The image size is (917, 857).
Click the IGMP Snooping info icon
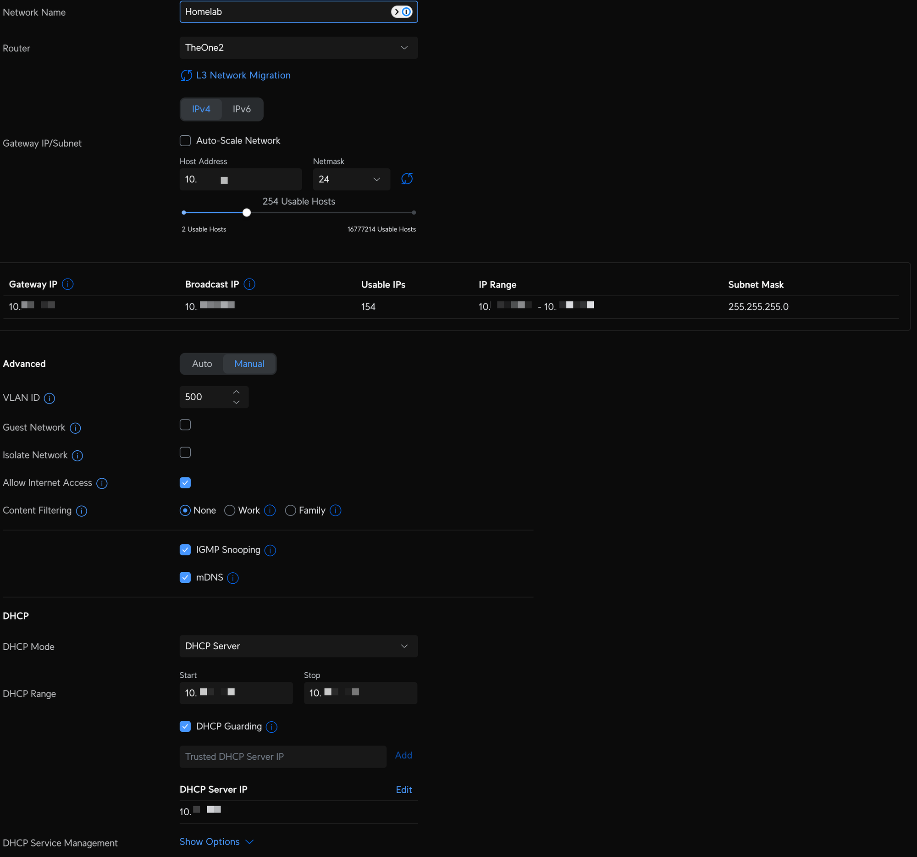pyautogui.click(x=271, y=550)
